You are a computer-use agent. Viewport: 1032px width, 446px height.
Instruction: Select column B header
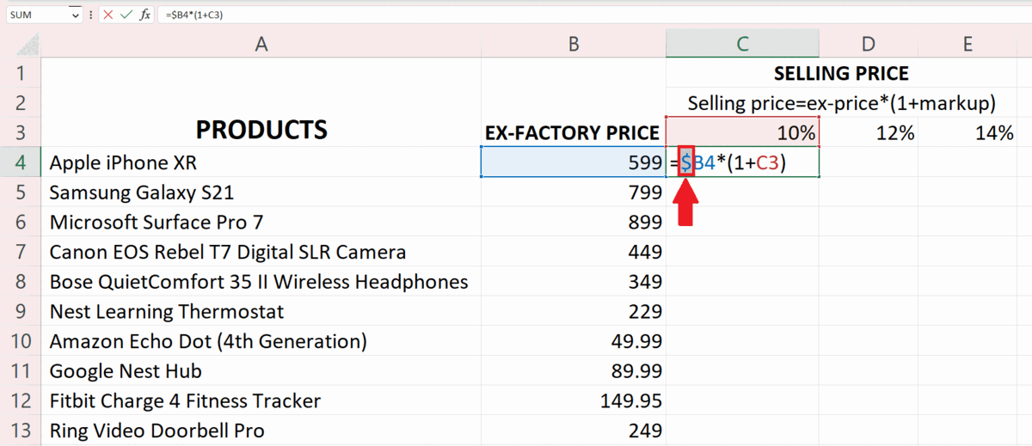574,44
